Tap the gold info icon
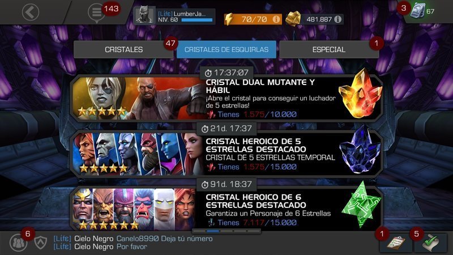The height and width of the screenshot is (255, 453). [x=337, y=19]
